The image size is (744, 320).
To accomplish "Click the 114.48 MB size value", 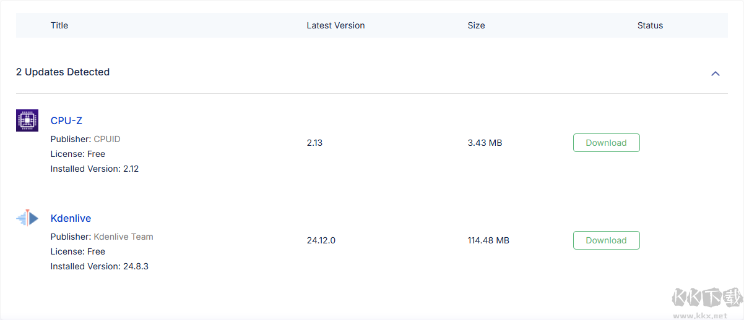I will pyautogui.click(x=488, y=240).
